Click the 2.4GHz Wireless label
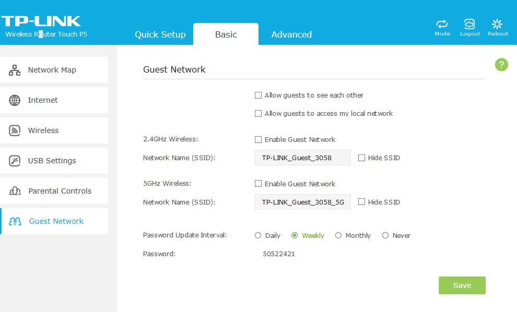This screenshot has height=312, width=517. (x=170, y=139)
